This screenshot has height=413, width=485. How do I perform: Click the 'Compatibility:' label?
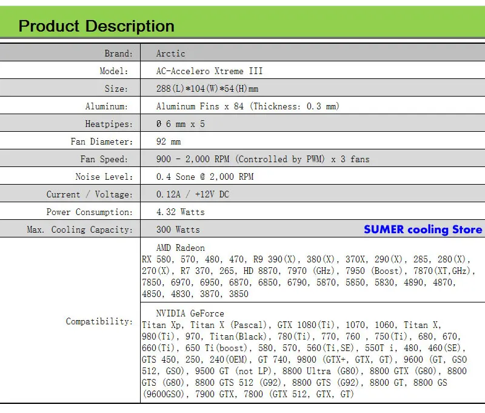99,321
